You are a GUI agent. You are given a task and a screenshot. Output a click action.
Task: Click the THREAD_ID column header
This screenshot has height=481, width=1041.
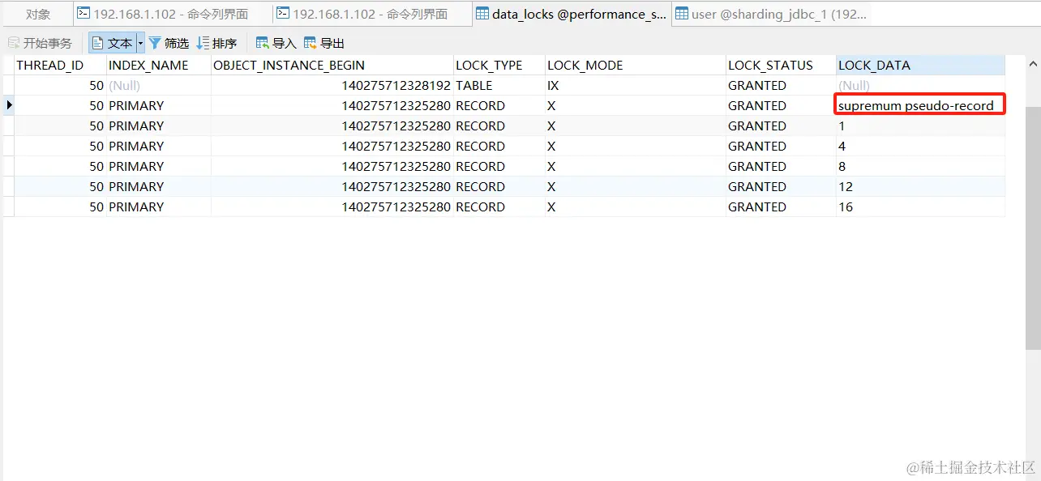click(61, 65)
